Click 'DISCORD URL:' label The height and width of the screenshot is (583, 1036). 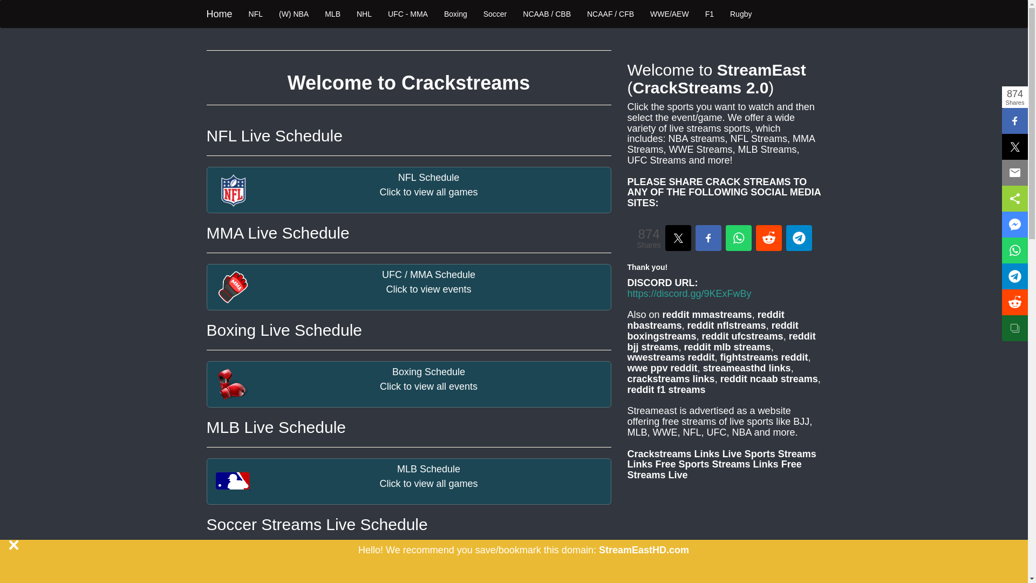click(662, 283)
